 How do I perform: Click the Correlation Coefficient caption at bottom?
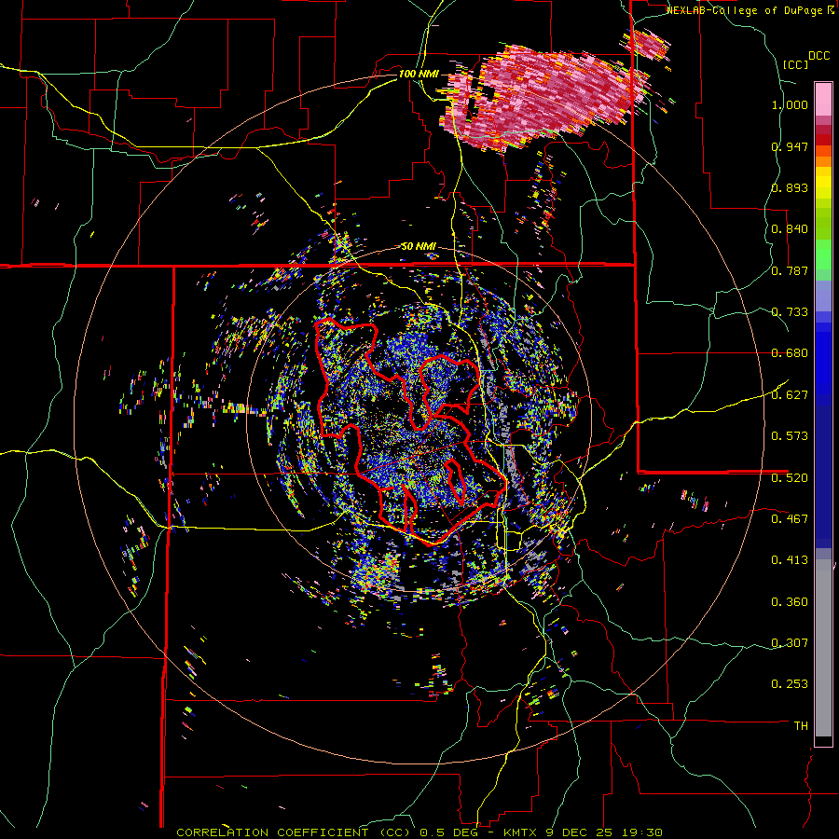click(419, 832)
